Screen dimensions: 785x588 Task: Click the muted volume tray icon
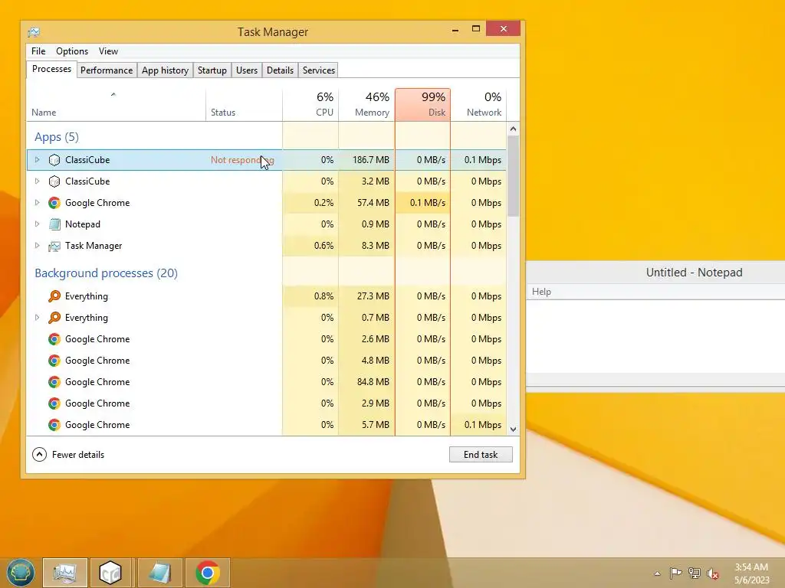pyautogui.click(x=712, y=573)
